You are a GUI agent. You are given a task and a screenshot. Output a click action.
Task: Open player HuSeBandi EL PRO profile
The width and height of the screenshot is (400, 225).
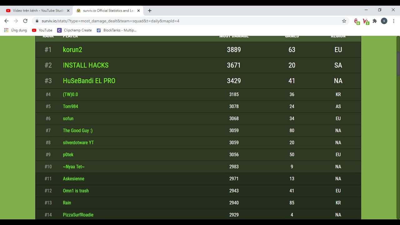coord(89,81)
